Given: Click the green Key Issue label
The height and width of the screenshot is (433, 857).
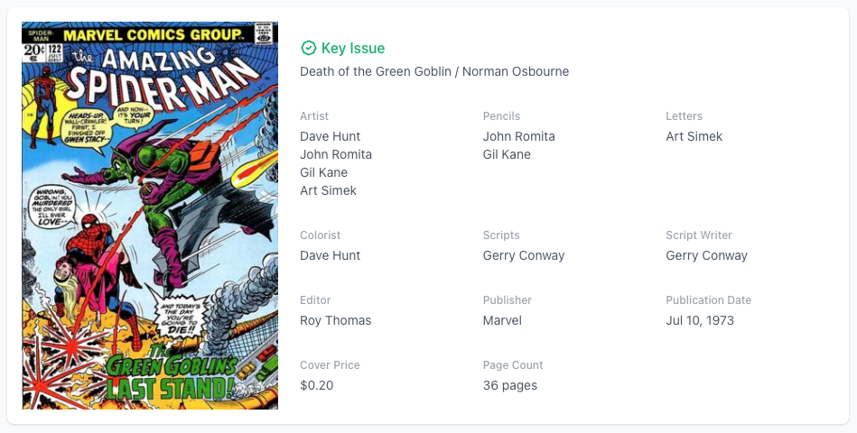Looking at the screenshot, I should [353, 48].
